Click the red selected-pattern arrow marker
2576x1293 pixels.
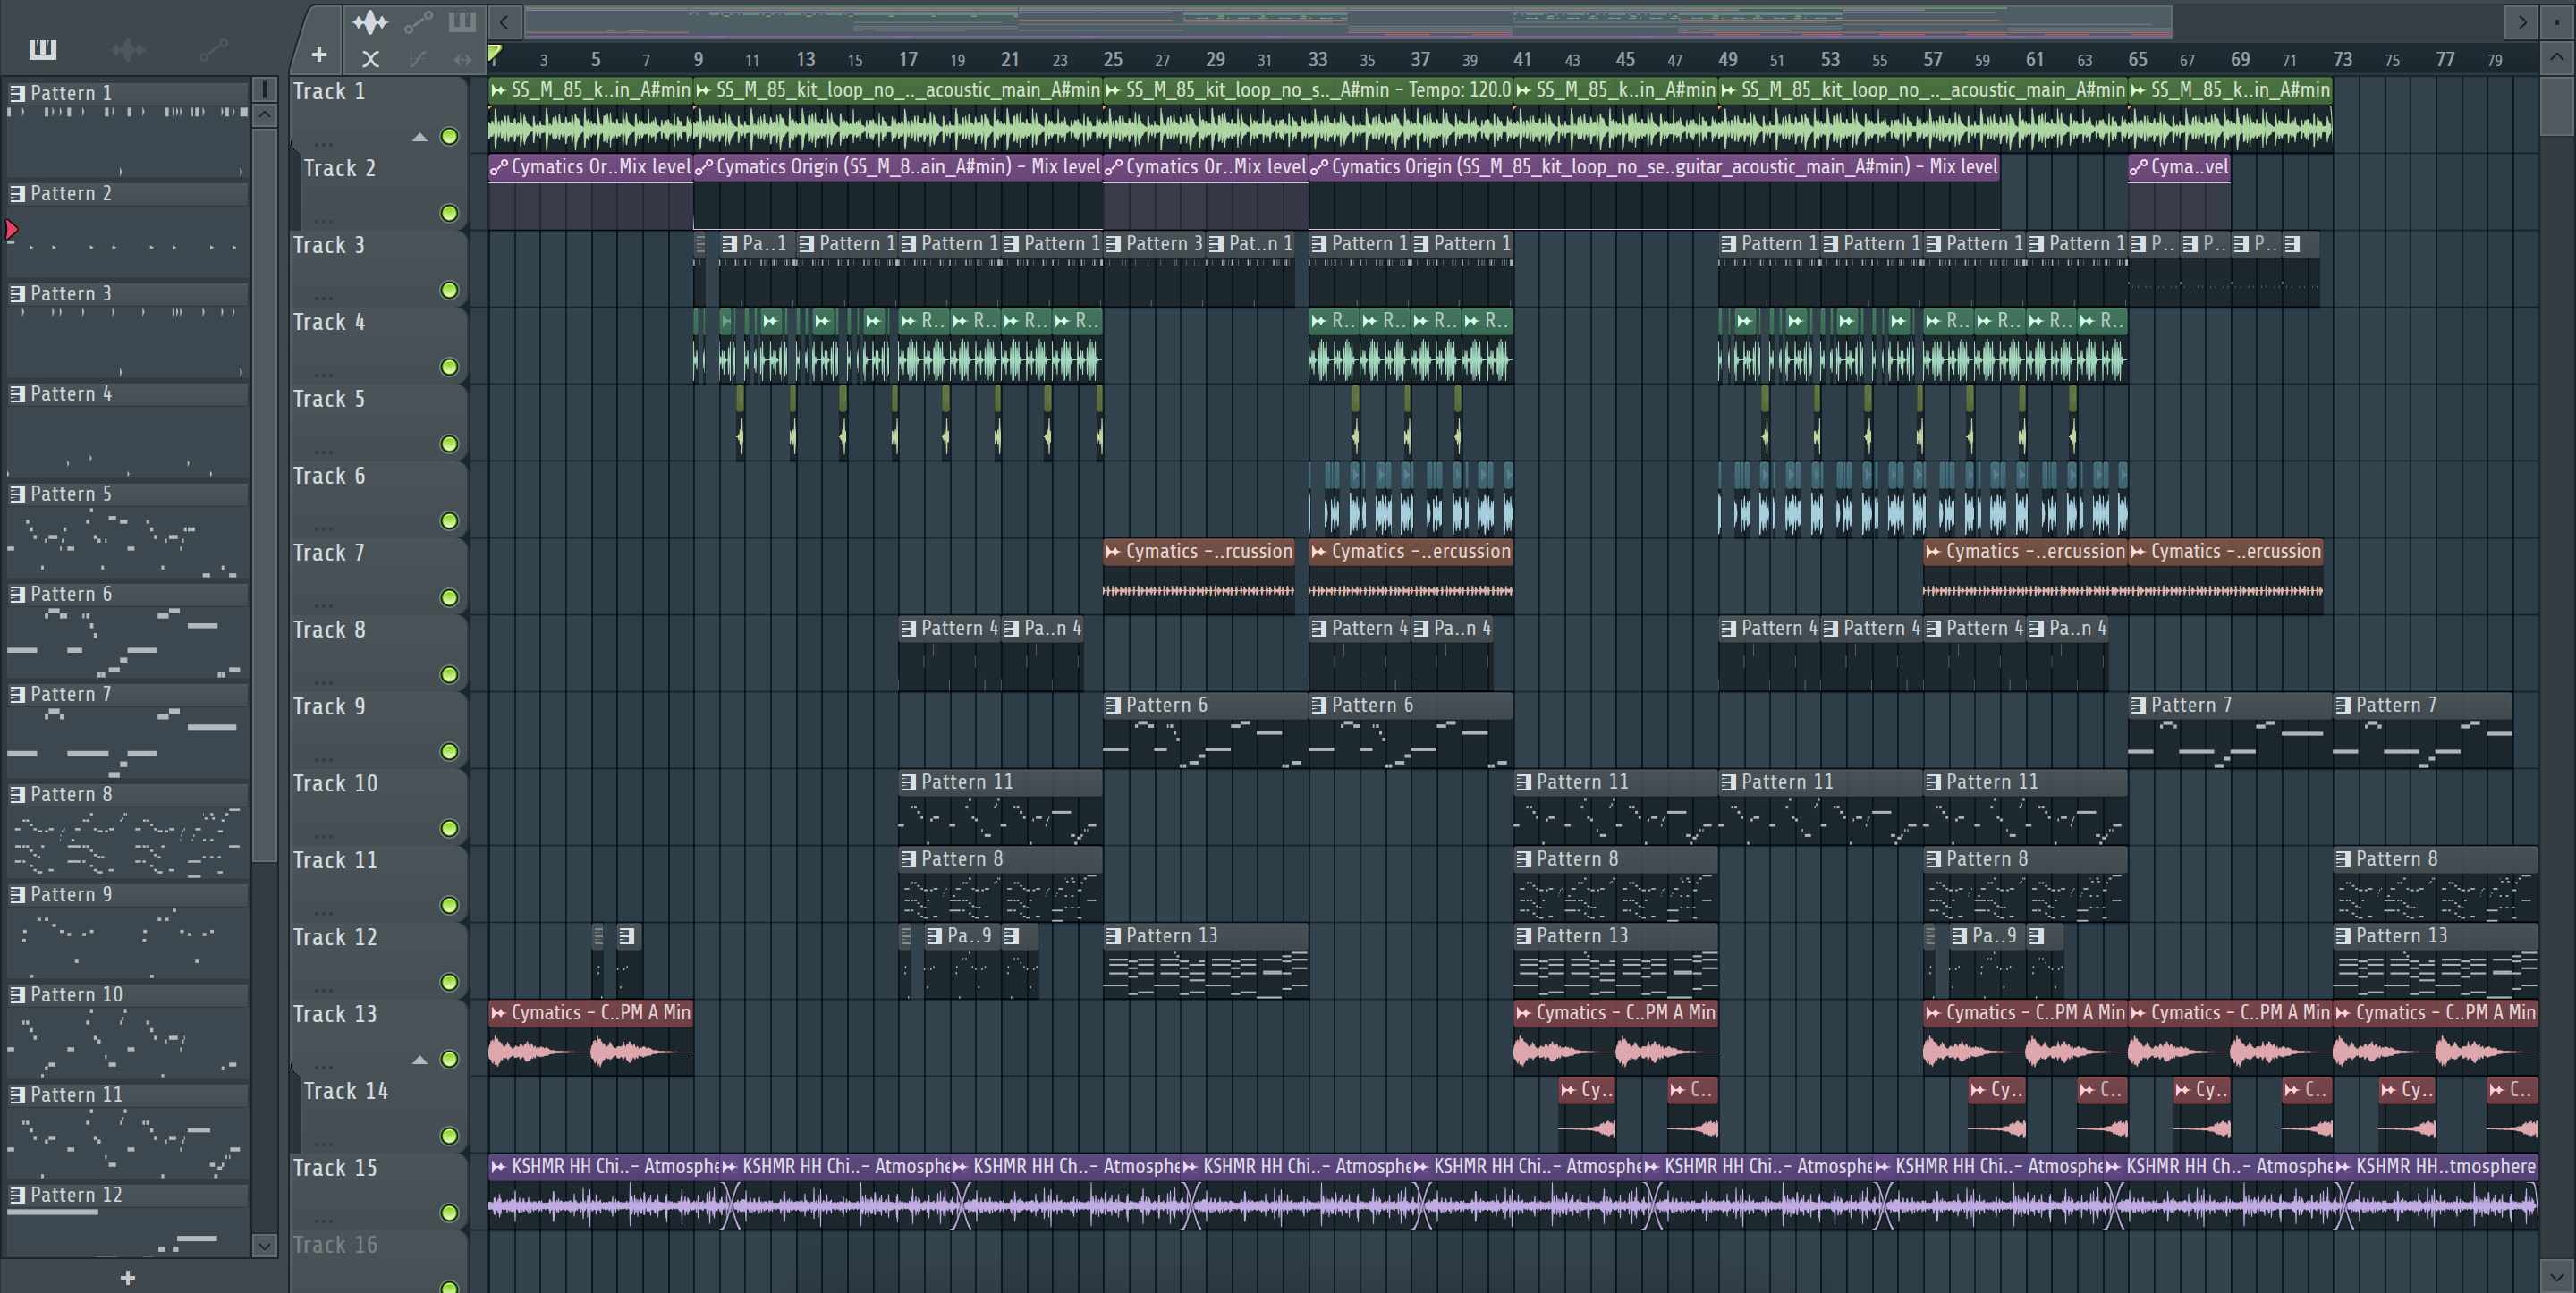12,230
